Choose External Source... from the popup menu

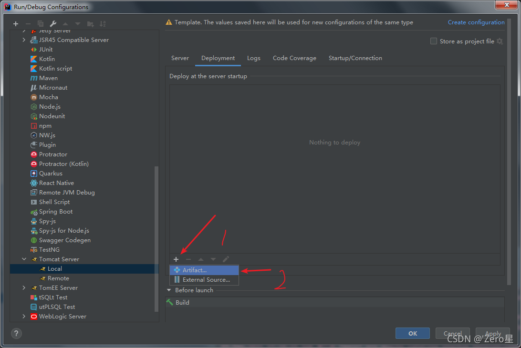(x=204, y=280)
